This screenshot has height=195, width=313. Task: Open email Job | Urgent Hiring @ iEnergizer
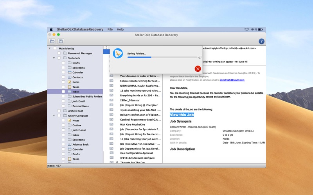tap(139, 105)
